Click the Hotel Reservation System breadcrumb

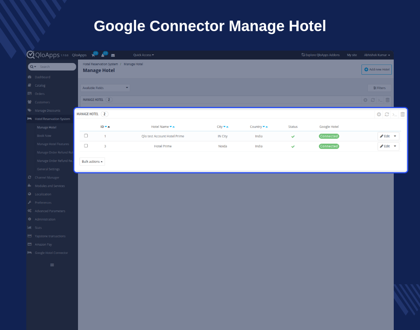[100, 64]
